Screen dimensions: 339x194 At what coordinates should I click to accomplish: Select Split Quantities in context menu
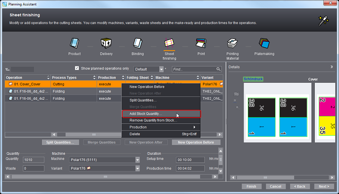point(143,100)
